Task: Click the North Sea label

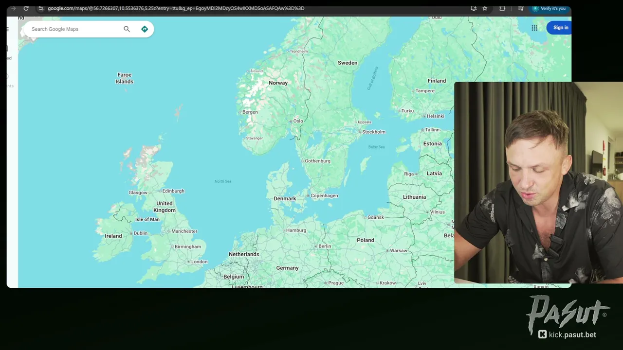Action: coord(223,181)
